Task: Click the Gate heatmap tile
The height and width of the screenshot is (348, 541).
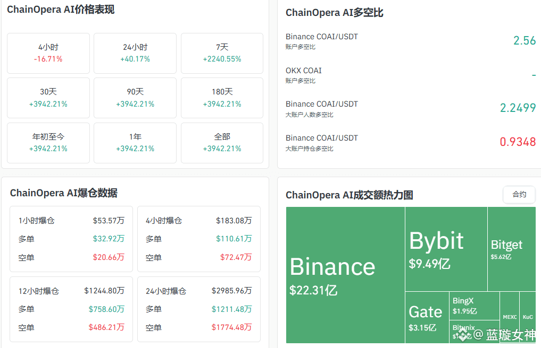Action: click(427, 317)
